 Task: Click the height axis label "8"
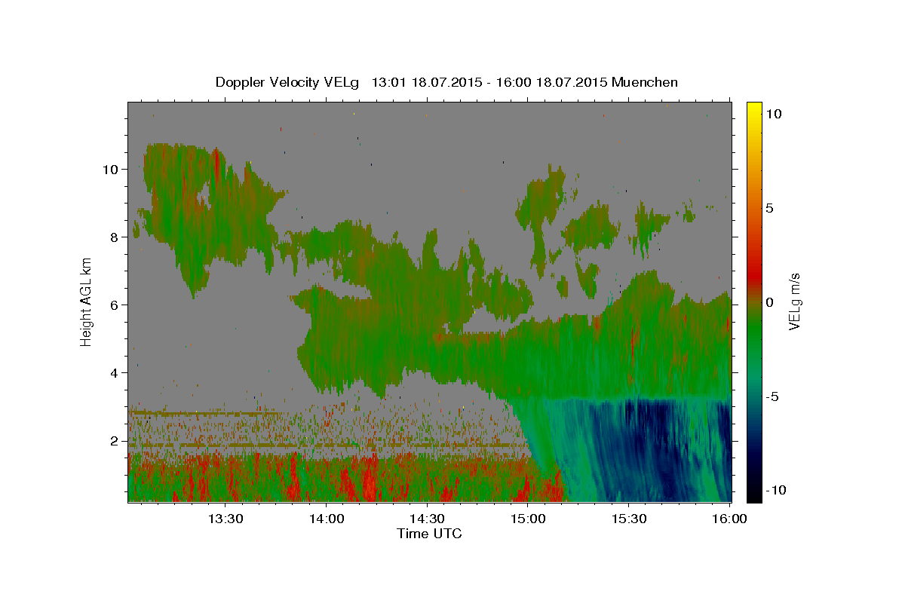(115, 237)
